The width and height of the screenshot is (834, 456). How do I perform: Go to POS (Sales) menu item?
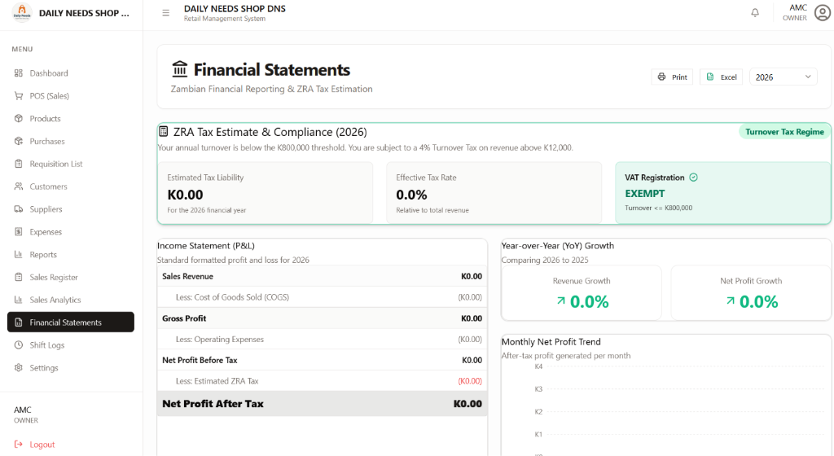pos(71,95)
